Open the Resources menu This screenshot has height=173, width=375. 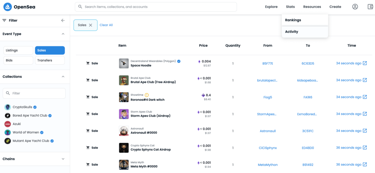(312, 7)
